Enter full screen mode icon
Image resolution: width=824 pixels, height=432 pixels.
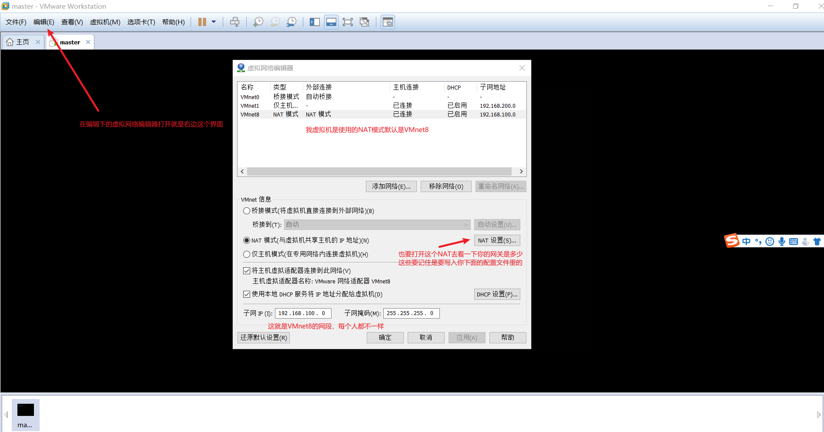[348, 22]
